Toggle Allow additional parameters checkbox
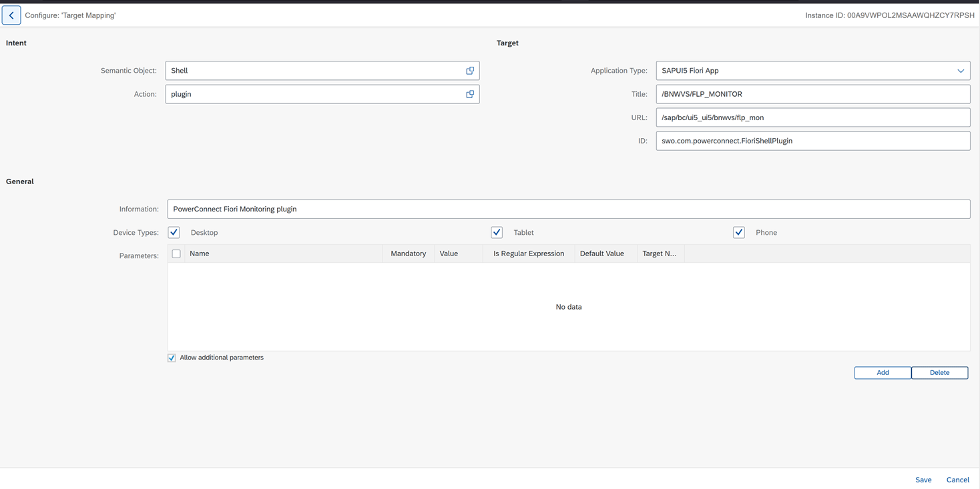Viewport: 980px width, 489px height. click(172, 358)
